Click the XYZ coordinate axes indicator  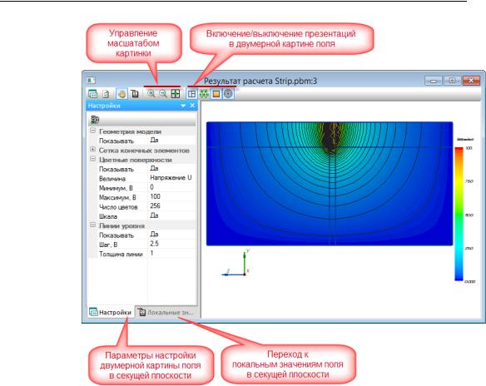(236, 262)
